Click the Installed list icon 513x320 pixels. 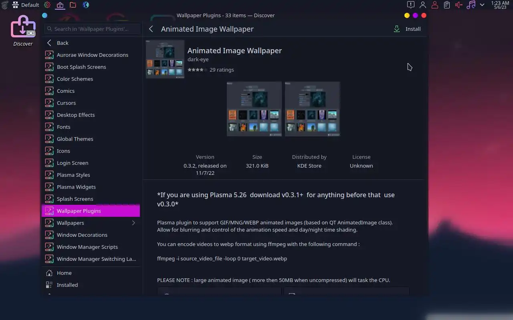[x=49, y=285]
